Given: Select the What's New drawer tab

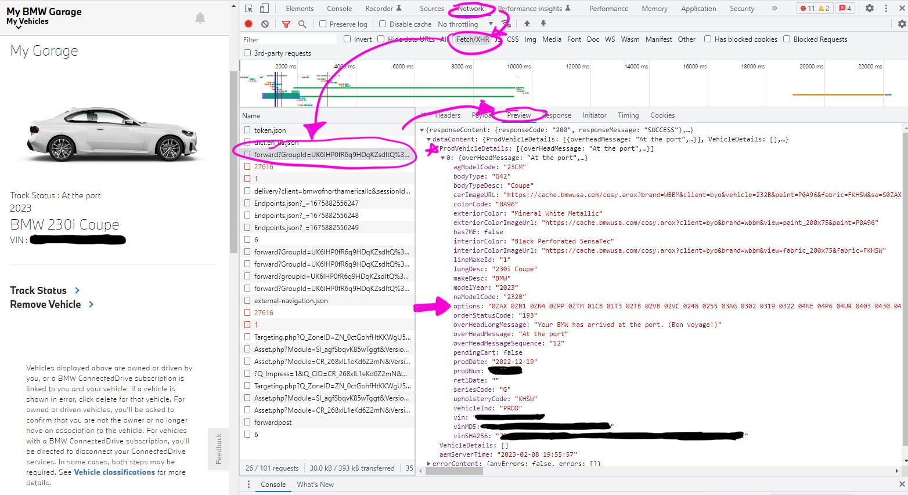Looking at the screenshot, I should tap(315, 484).
